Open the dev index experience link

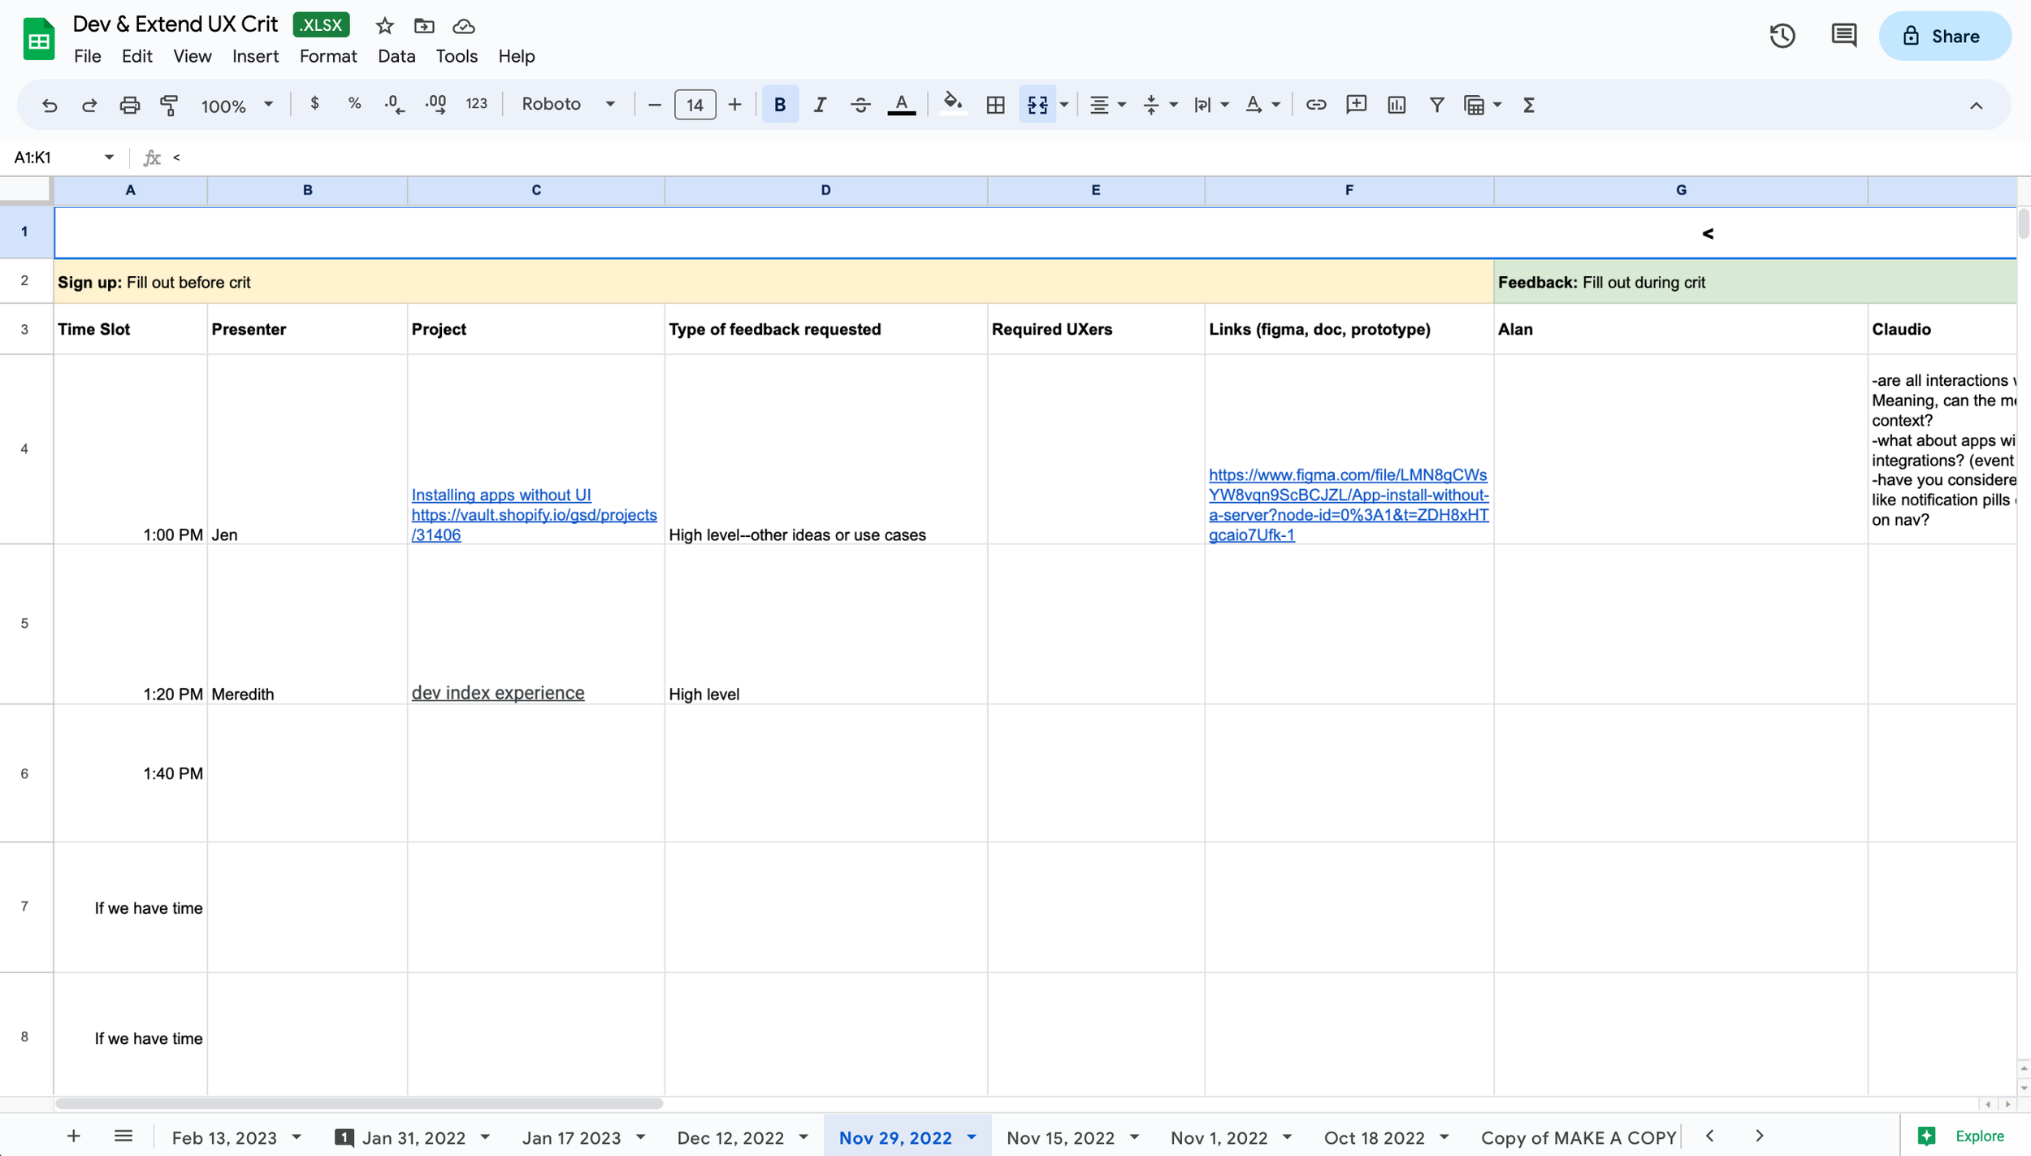click(x=497, y=693)
